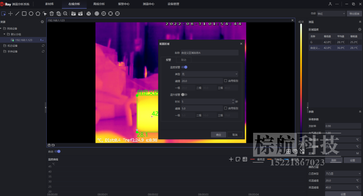
Task: Click the snapshot camera icon below video
Action: (49, 145)
